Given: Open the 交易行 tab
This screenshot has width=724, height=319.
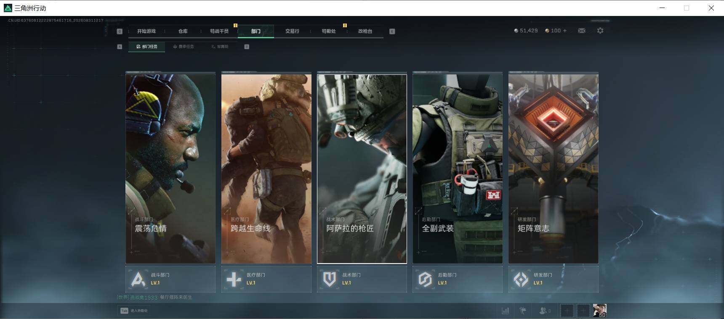Looking at the screenshot, I should pyautogui.click(x=292, y=31).
